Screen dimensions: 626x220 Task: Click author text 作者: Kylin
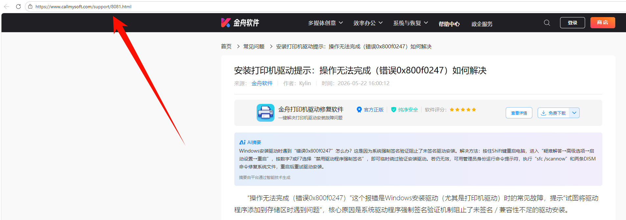[297, 84]
